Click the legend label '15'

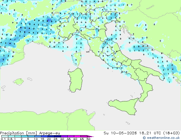coord(42,139)
